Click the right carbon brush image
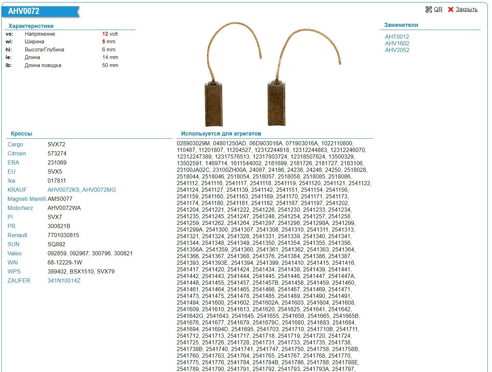Image resolution: width=492 pixels, height=372 pixels. (304, 76)
